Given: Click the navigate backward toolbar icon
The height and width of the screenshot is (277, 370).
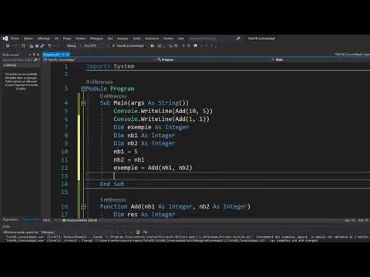Looking at the screenshot, I should click(8, 45).
